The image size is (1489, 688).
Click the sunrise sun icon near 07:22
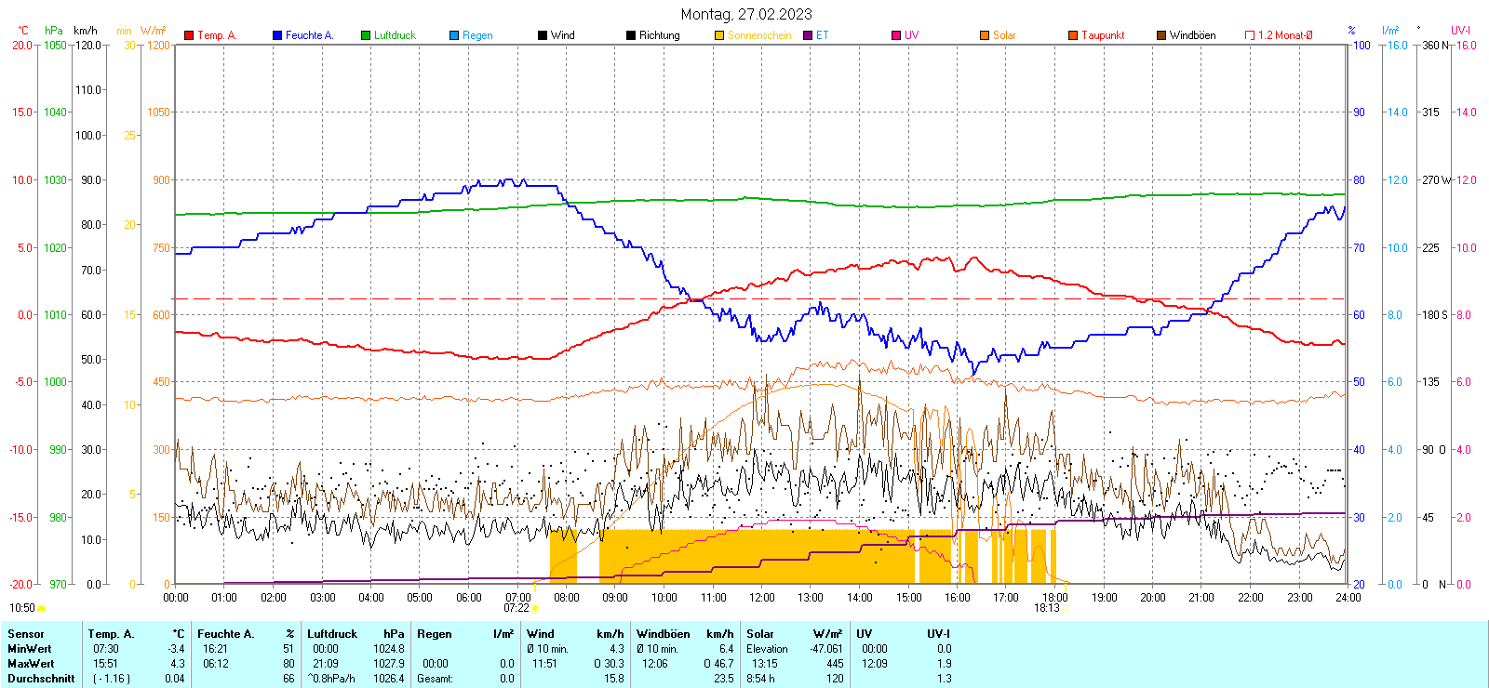(x=535, y=608)
